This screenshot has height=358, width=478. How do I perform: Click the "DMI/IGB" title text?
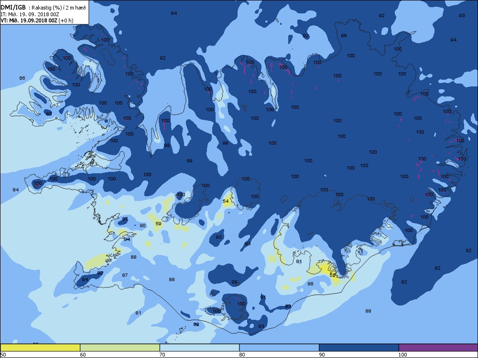[x=13, y=8]
